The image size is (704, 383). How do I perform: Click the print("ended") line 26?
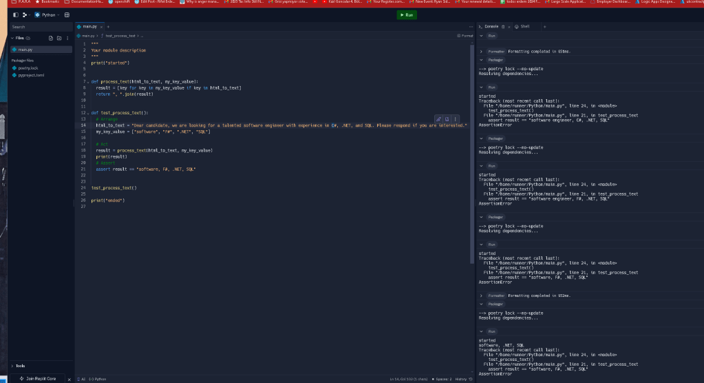pos(108,200)
